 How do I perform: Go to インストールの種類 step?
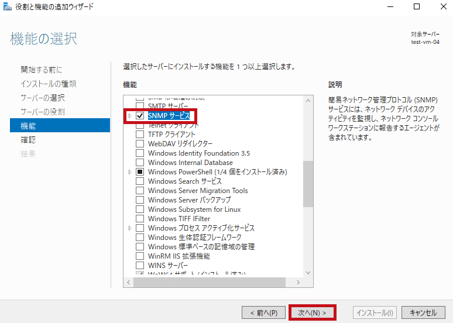(x=48, y=84)
